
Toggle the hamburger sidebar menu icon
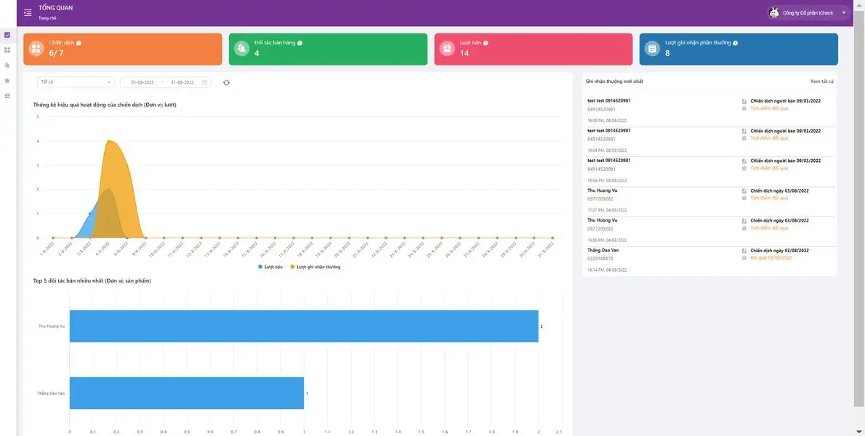pos(28,12)
